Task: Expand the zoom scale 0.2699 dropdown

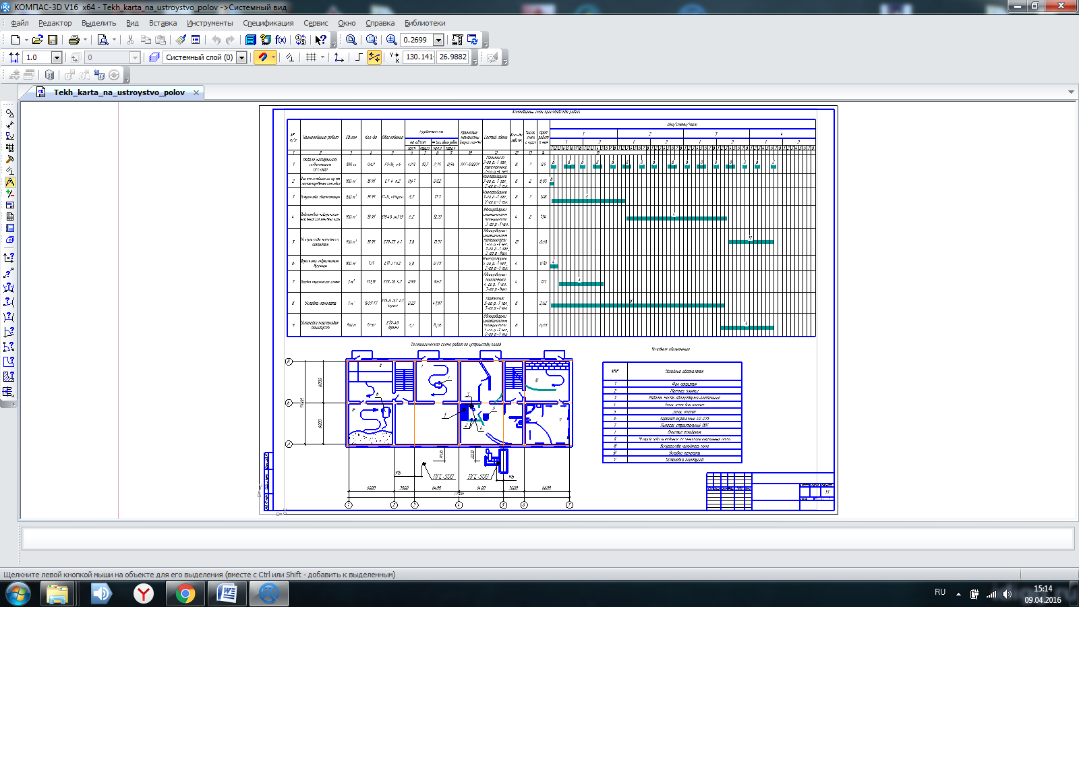Action: [x=438, y=40]
